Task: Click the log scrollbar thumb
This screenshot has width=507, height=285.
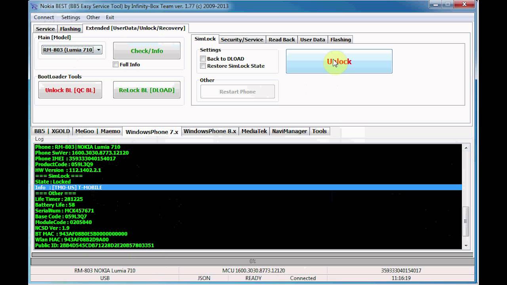Action: 466,222
